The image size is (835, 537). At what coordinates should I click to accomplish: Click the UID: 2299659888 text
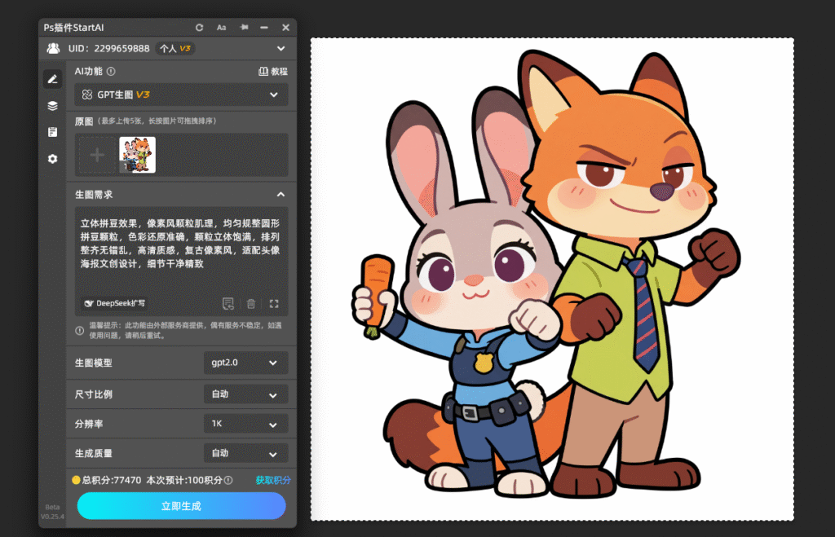(x=108, y=48)
